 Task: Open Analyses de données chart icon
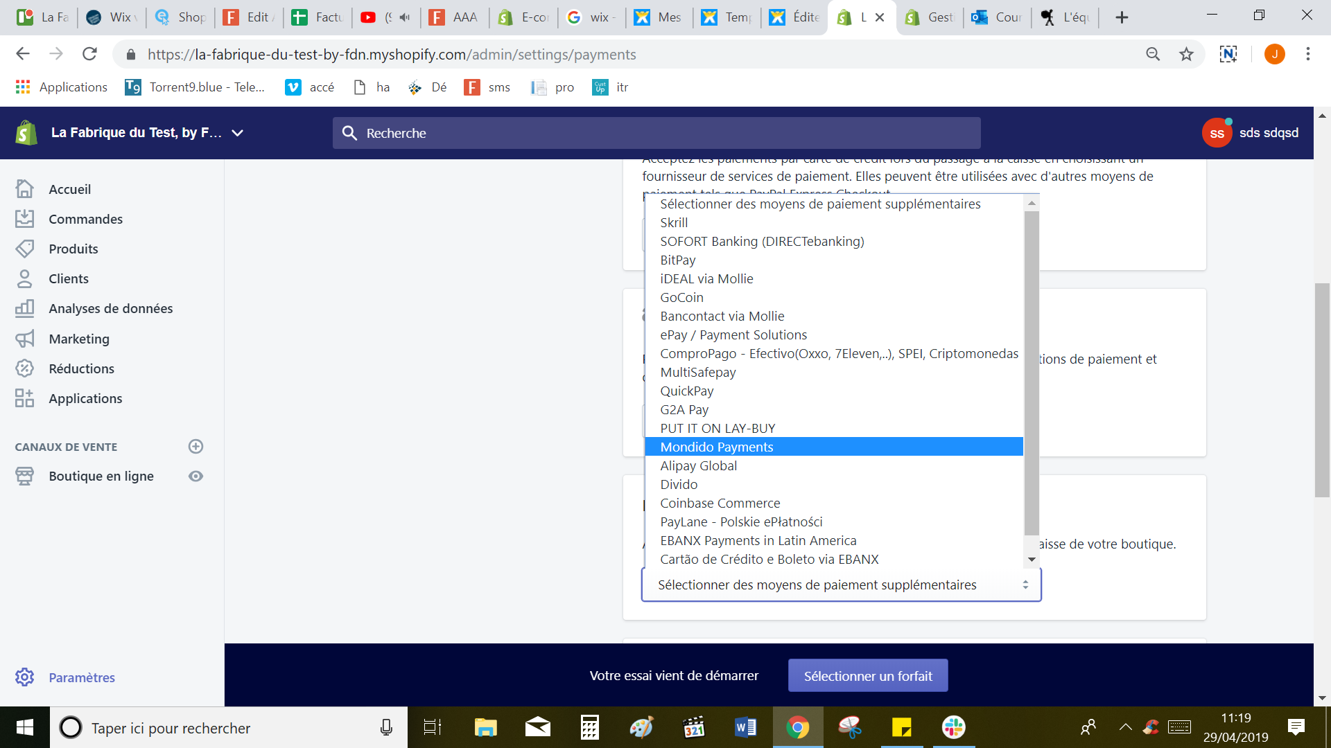click(x=24, y=308)
